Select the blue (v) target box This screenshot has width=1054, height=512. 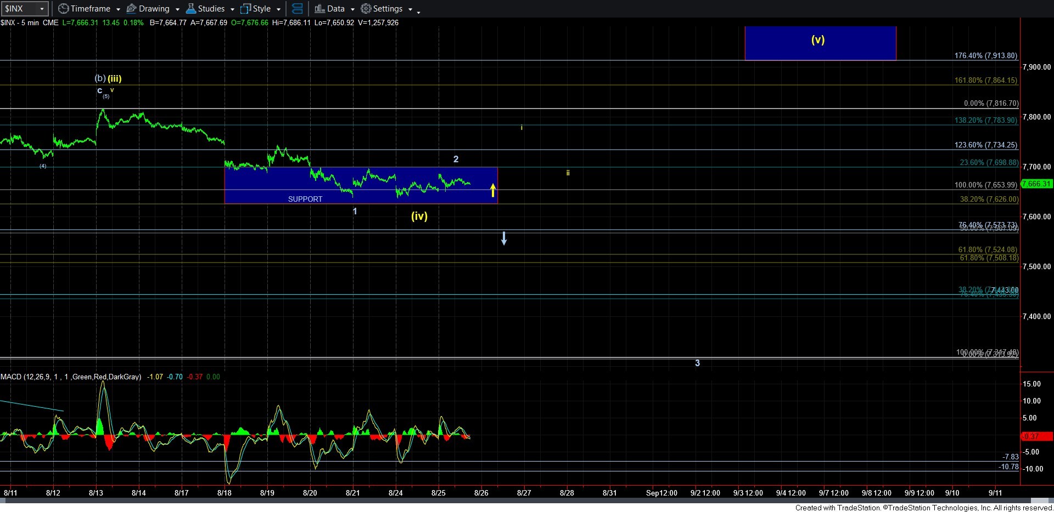820,43
